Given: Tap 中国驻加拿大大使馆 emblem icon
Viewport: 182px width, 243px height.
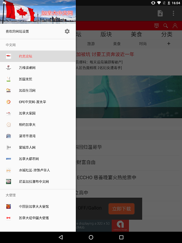Looking at the screenshot, I should 8,207.
